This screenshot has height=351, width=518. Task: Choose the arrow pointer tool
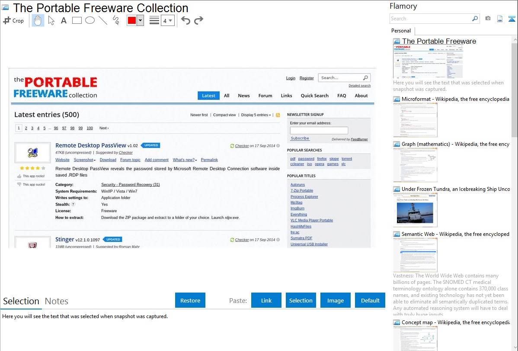[x=51, y=20]
